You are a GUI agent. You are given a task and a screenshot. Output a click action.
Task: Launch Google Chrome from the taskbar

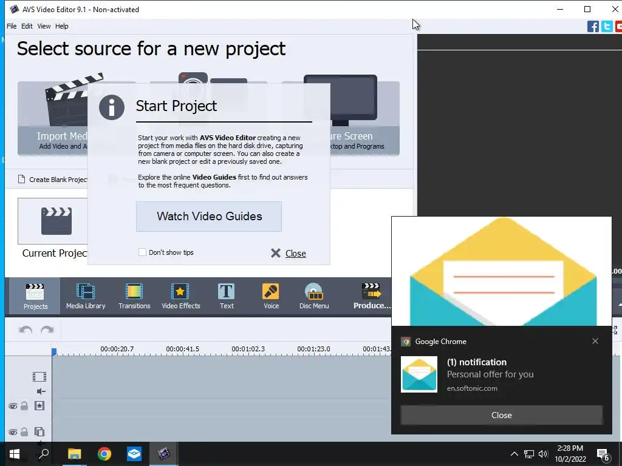[x=104, y=454]
